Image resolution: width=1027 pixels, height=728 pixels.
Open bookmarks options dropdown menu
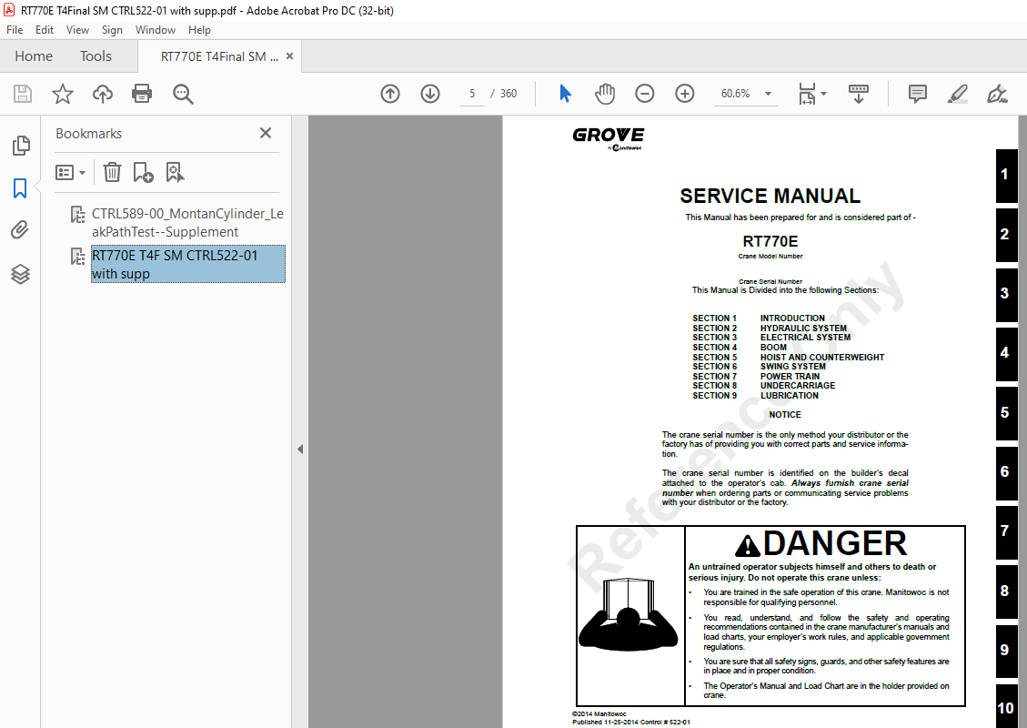pos(71,172)
